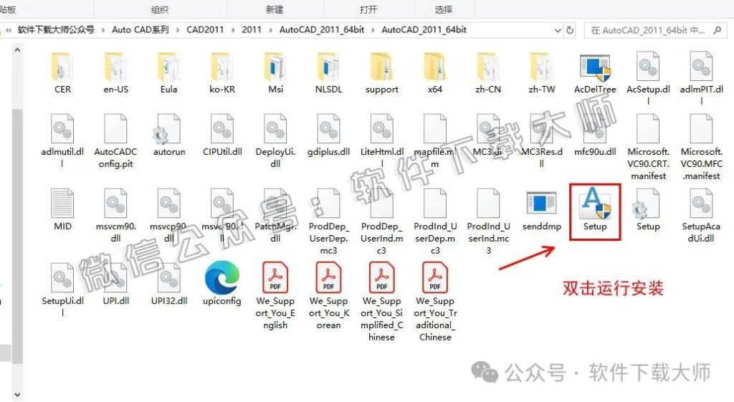Viewport: 734px width, 402px height.
Task: Select the ProdInd_UserDep.mc3 file
Action: click(x=435, y=221)
